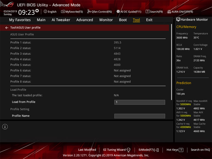Select Profile 8 status row
Image resolution: width=212 pixels, height=159 pixels.
click(x=88, y=82)
